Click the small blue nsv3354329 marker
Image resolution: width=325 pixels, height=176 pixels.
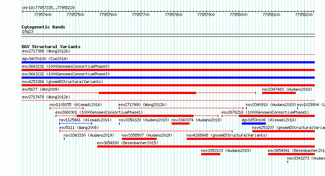pos(119,124)
